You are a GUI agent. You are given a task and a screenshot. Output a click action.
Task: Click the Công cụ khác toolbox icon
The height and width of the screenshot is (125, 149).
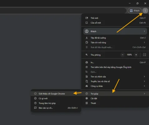click(87, 86)
